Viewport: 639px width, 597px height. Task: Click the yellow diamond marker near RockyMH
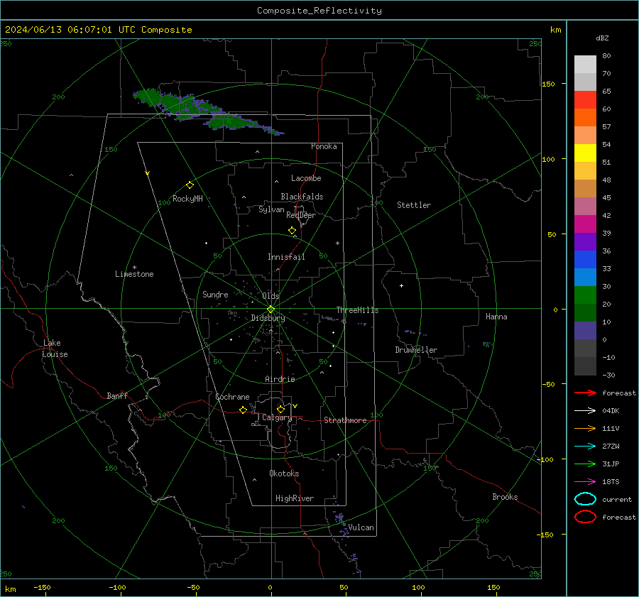click(190, 185)
